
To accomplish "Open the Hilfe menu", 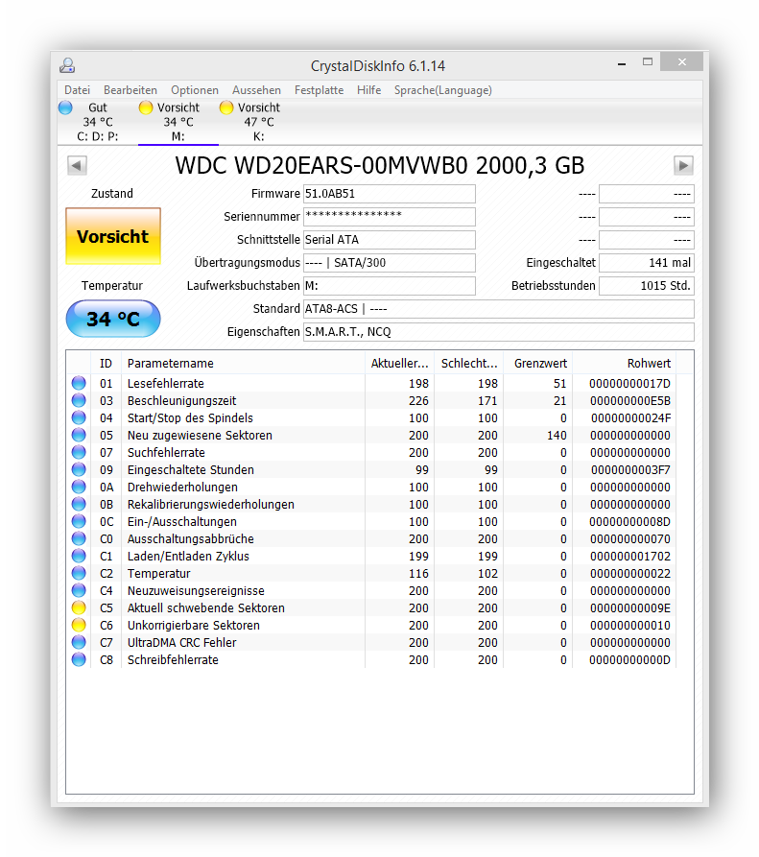I will coord(368,90).
